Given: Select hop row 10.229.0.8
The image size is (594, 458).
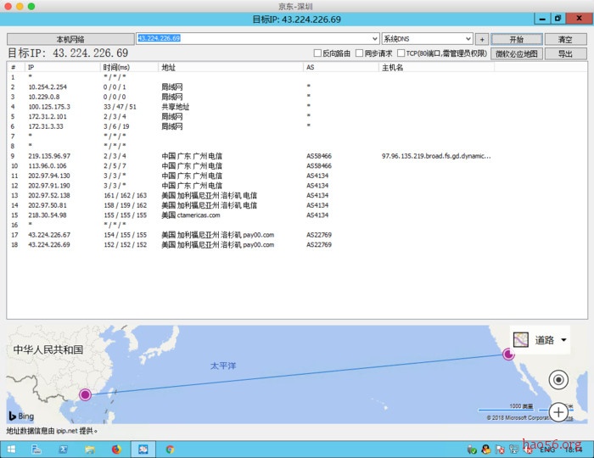Looking at the screenshot, I should [x=297, y=97].
